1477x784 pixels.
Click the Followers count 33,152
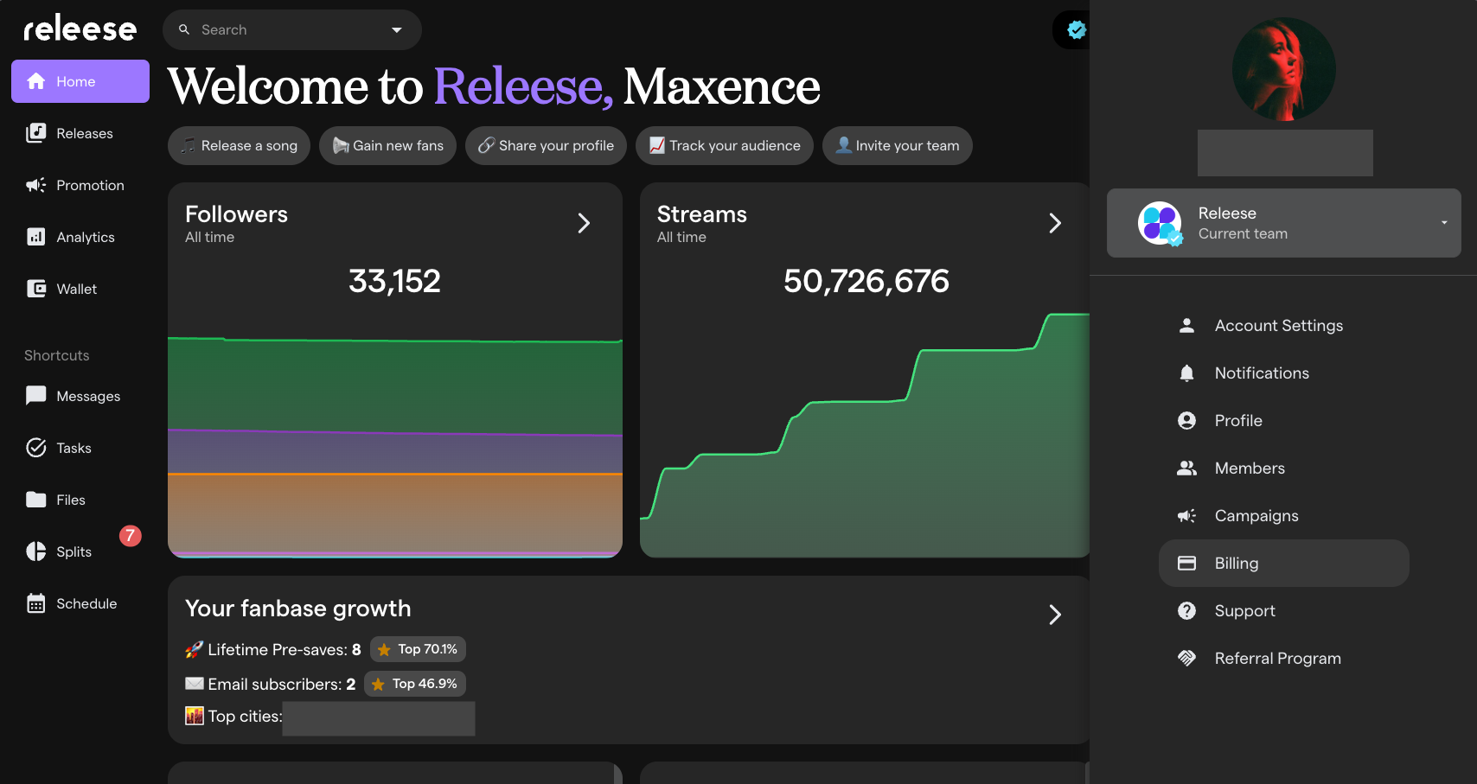[395, 281]
